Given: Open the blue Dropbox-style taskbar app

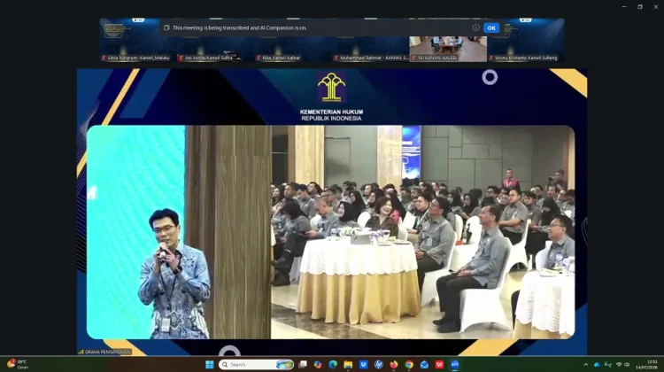Looking at the screenshot, I should coord(363,364).
